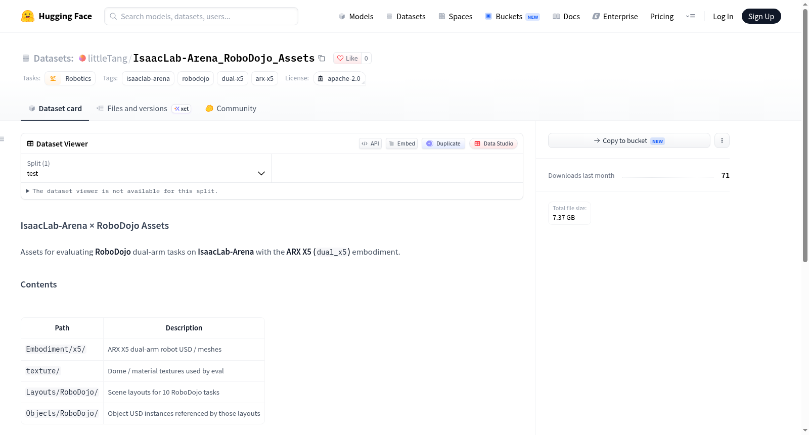
Task: Click the Sign Up button
Action: [761, 16]
